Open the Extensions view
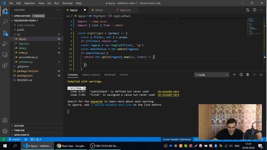This screenshot has width=267, height=150. [x=5, y=65]
